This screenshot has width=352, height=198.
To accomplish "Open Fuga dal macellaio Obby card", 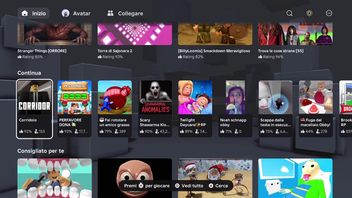I will [x=316, y=109].
